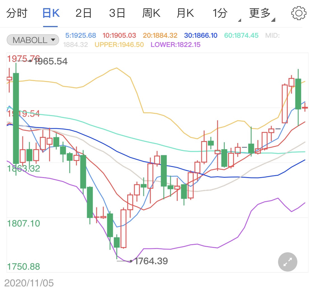This screenshot has width=315, height=297.
Task: Click the 1919.54 axis label
Action: (x=24, y=114)
